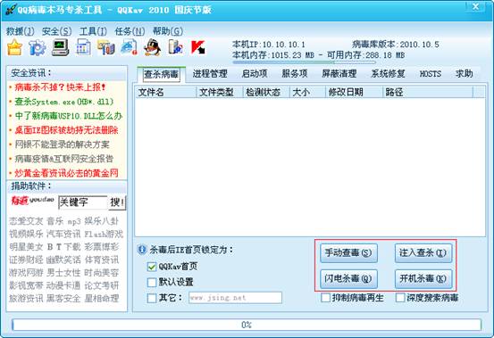Click the 手动查毒(S) button

click(348, 252)
